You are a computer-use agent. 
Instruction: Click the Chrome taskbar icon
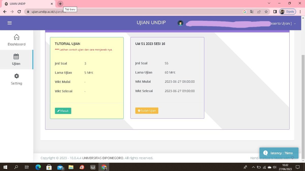pos(104,167)
